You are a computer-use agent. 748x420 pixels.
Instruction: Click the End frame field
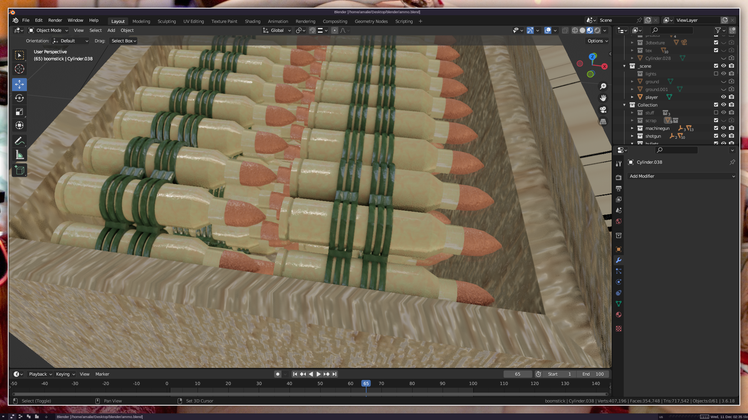593,374
